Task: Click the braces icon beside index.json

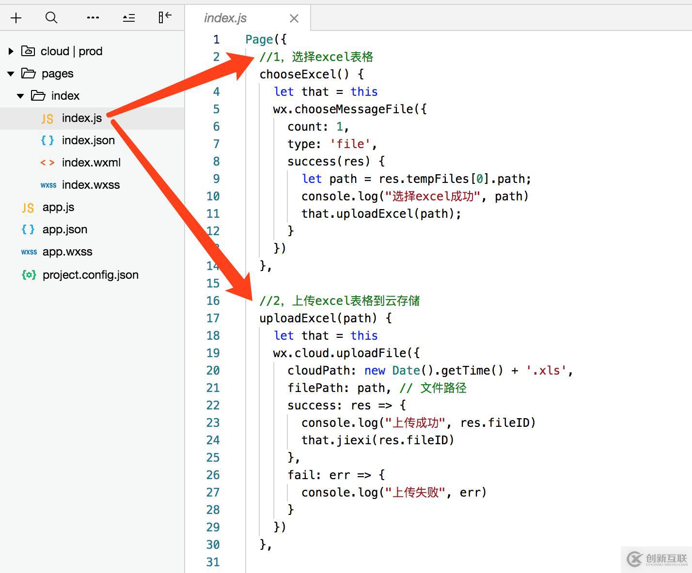Action: click(x=47, y=140)
